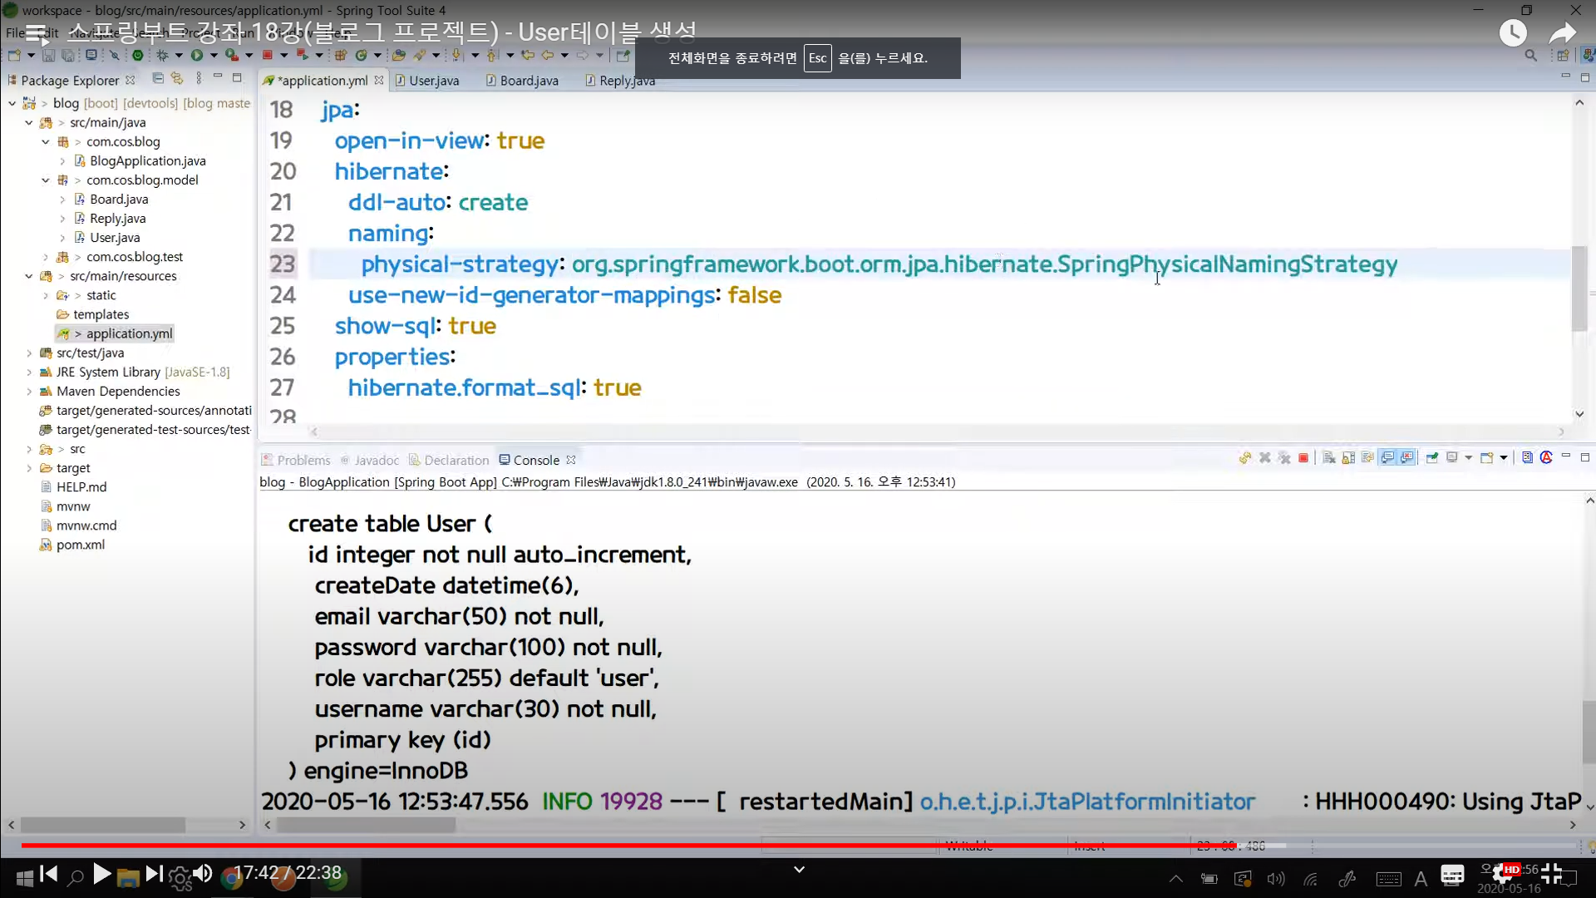1596x898 pixels.
Task: Click the green Run toolbar icon
Action: click(x=197, y=56)
